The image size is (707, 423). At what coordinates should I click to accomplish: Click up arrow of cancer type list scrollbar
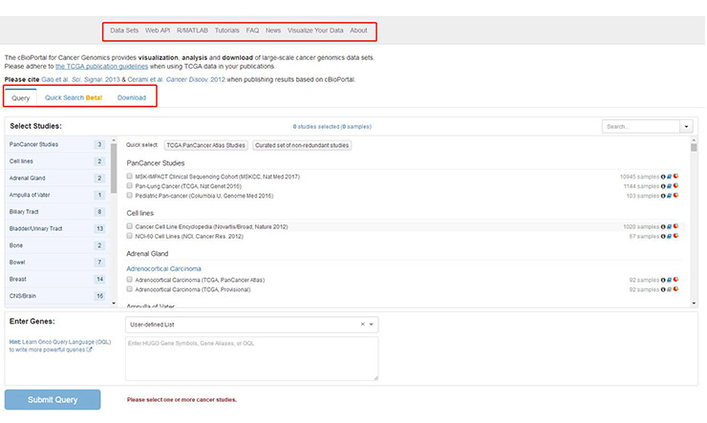point(114,140)
